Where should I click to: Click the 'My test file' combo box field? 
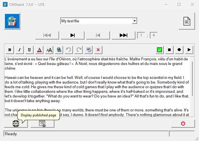(96, 21)
